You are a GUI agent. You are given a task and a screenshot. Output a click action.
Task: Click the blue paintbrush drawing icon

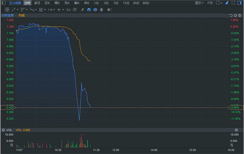(227, 3)
